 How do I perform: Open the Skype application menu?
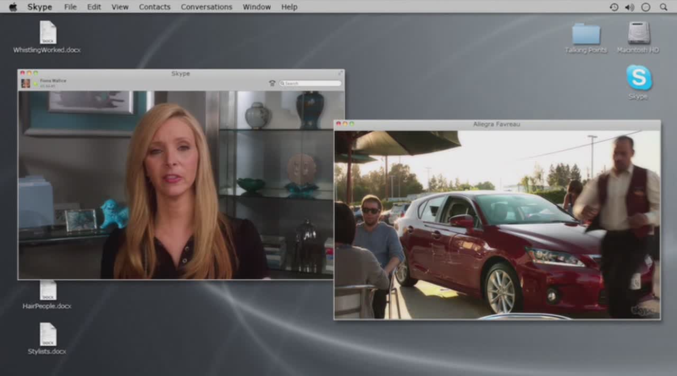40,7
